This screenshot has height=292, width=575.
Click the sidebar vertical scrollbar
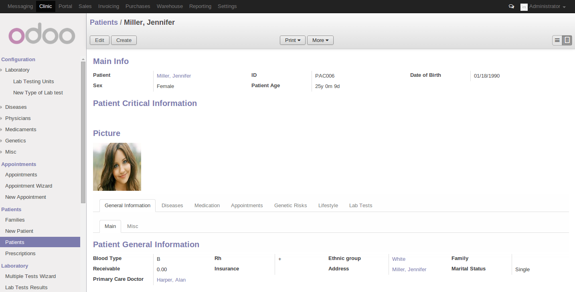83,132
